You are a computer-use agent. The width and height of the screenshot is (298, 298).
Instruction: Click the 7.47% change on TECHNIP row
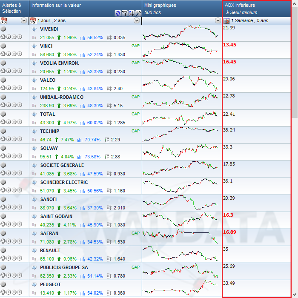[67, 140]
